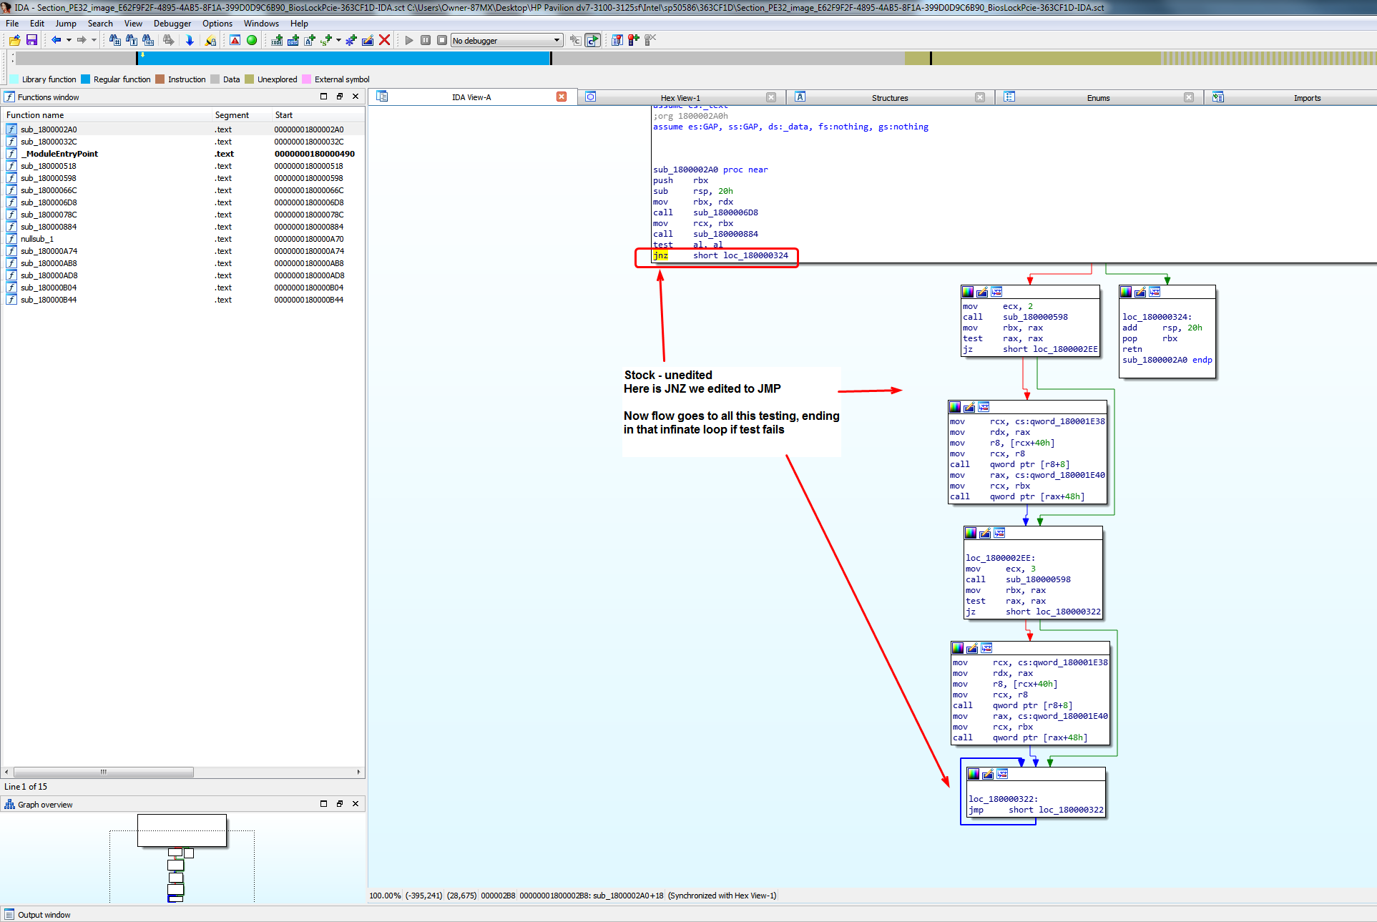Click the breakpoint list toolbar icon

pyautogui.click(x=617, y=40)
